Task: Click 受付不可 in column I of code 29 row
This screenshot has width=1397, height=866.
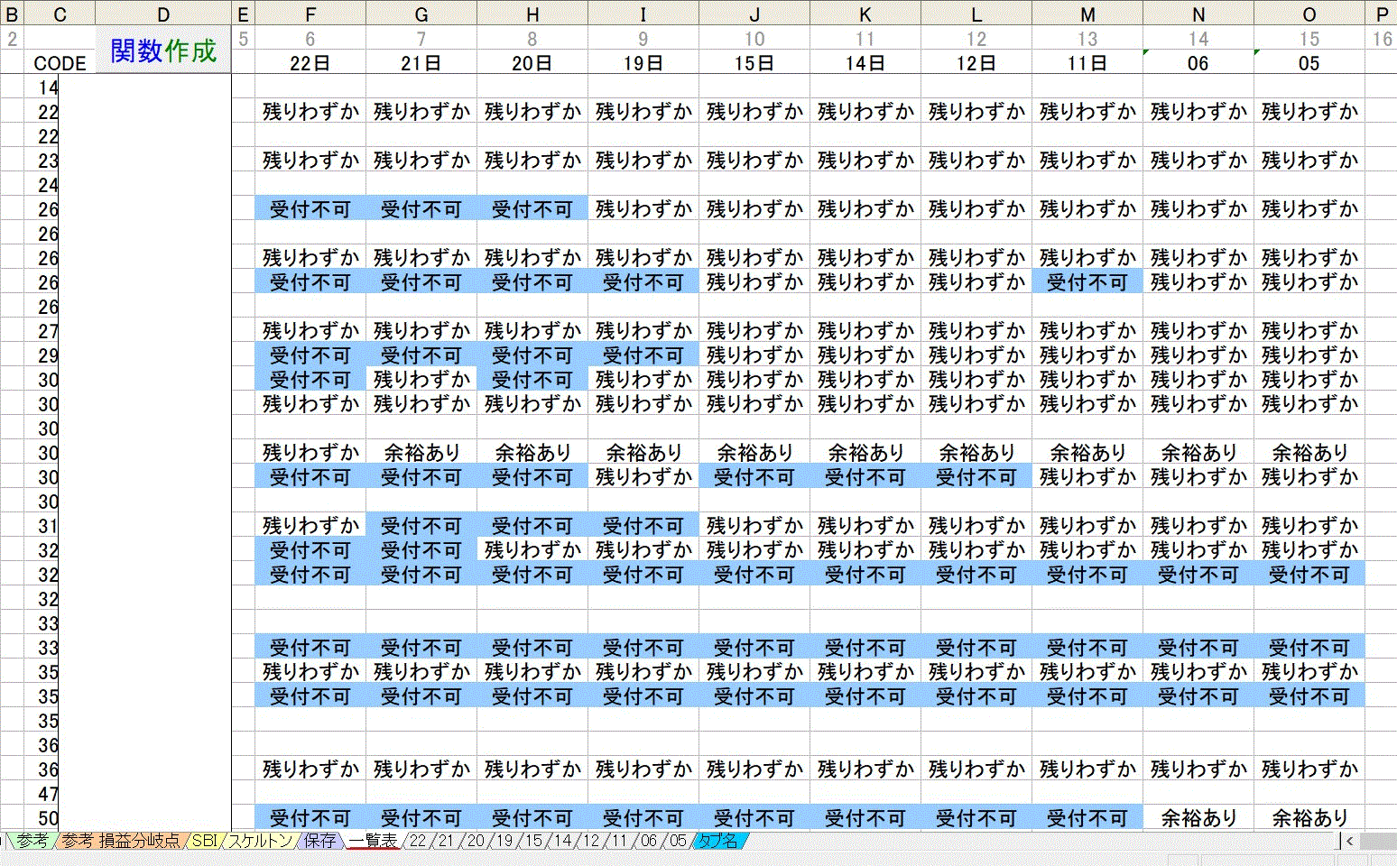Action: pos(643,355)
